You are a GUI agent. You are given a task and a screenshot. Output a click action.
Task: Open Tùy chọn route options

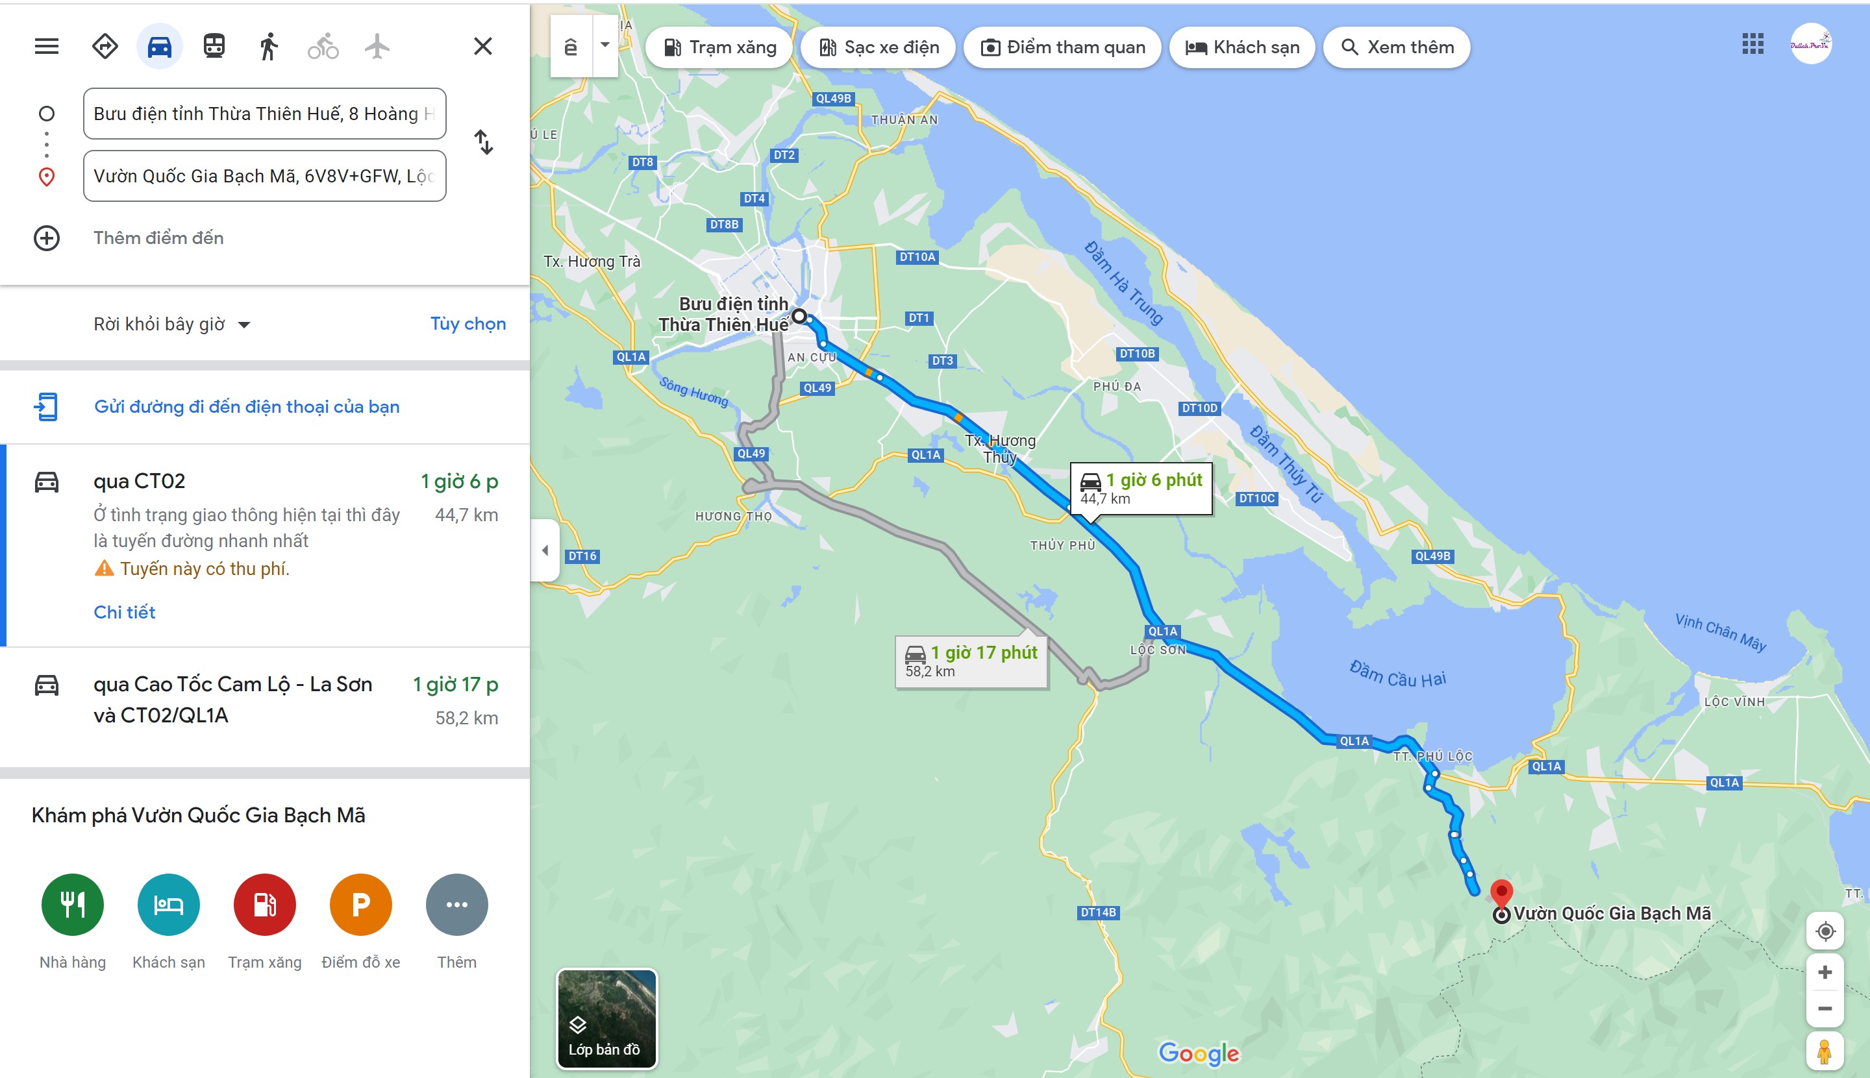(x=468, y=324)
